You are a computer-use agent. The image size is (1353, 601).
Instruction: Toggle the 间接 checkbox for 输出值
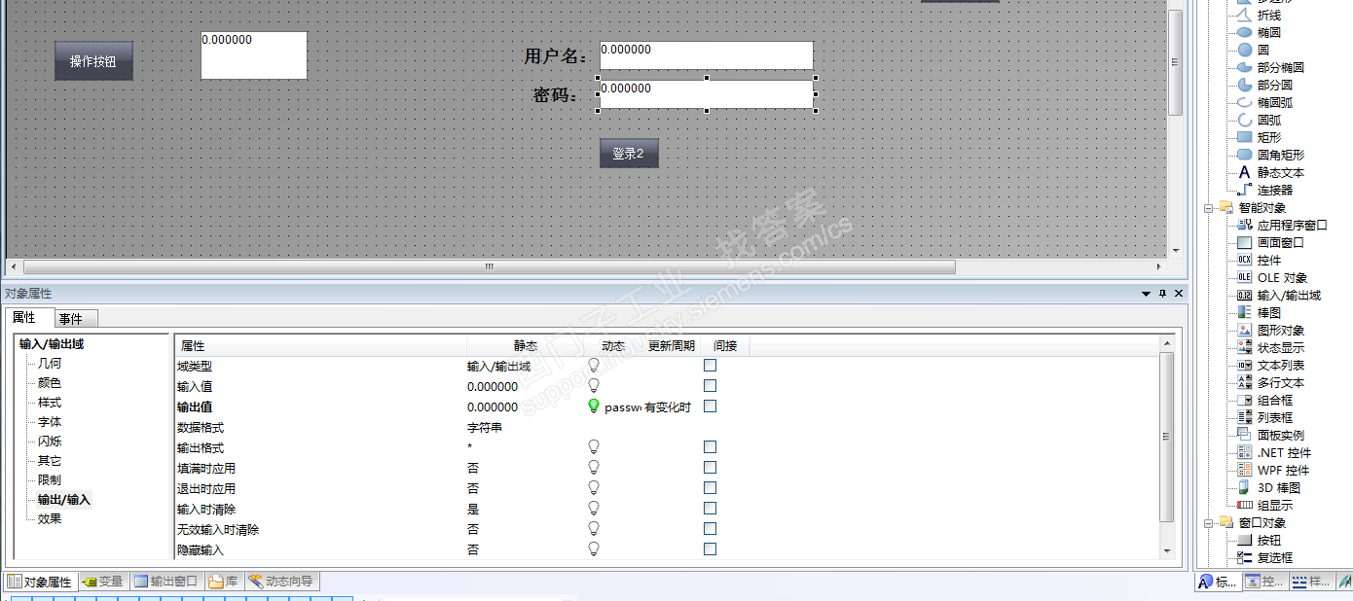(710, 407)
